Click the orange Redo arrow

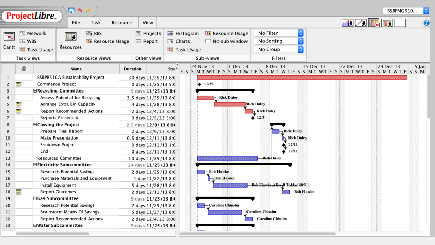click(89, 10)
